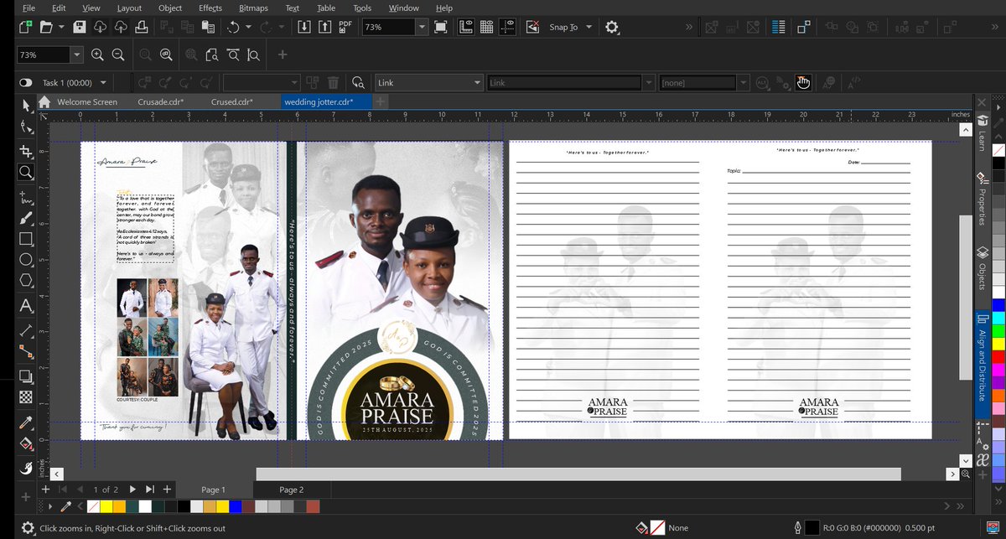Screen dimensions: 1006x539
Task: Click the Full-Screen Preview icon
Action: coord(442,27)
